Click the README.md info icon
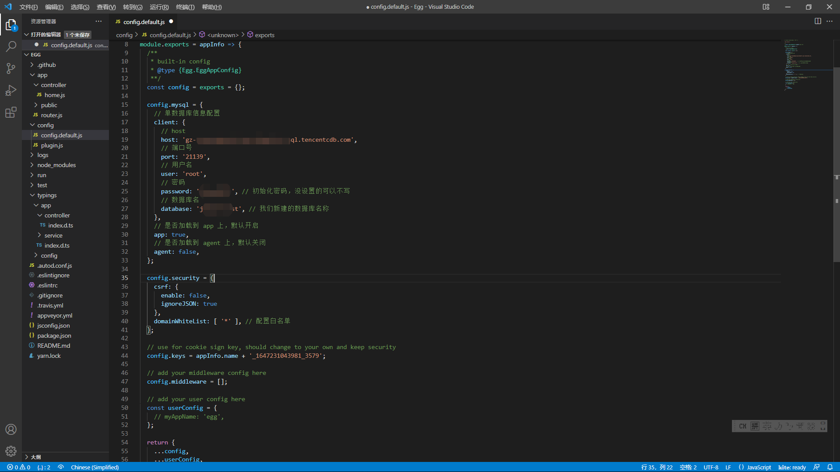This screenshot has height=472, width=840. coord(31,345)
